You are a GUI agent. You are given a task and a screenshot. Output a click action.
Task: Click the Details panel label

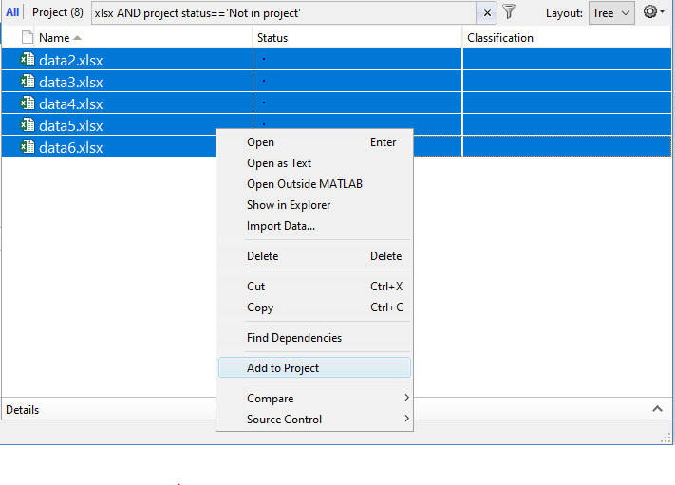point(23,410)
